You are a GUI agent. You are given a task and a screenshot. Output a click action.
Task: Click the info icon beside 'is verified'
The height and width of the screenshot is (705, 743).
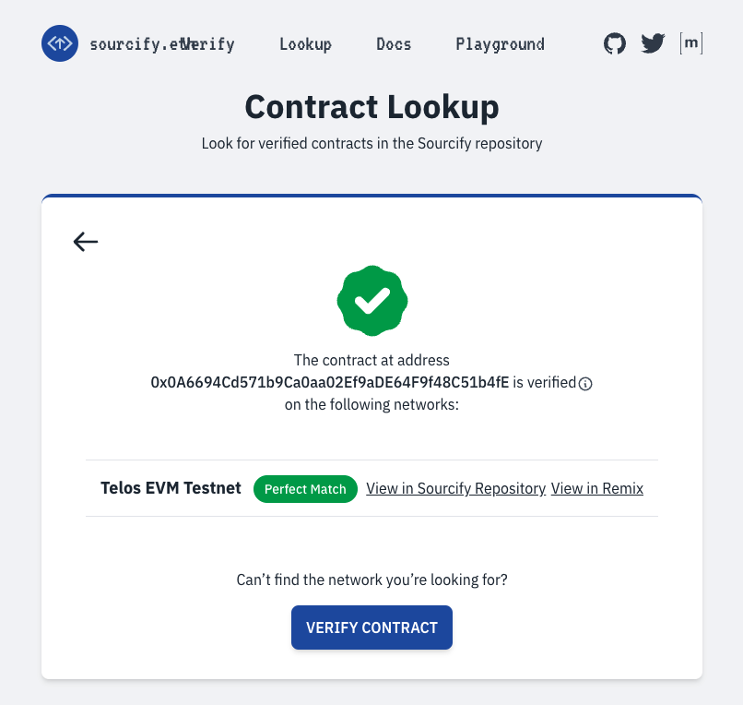[584, 384]
